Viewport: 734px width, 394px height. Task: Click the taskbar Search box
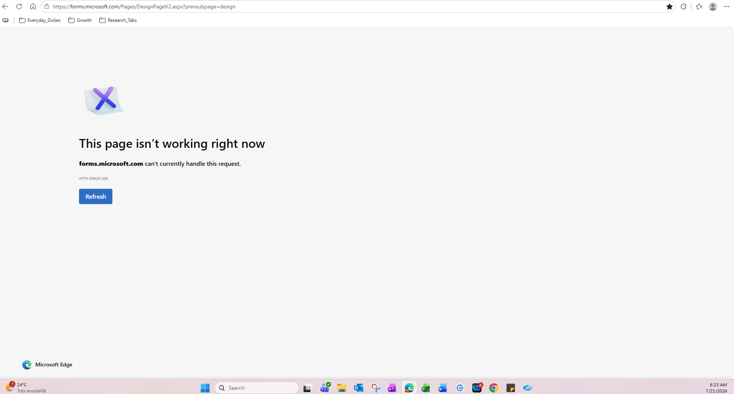tap(257, 388)
